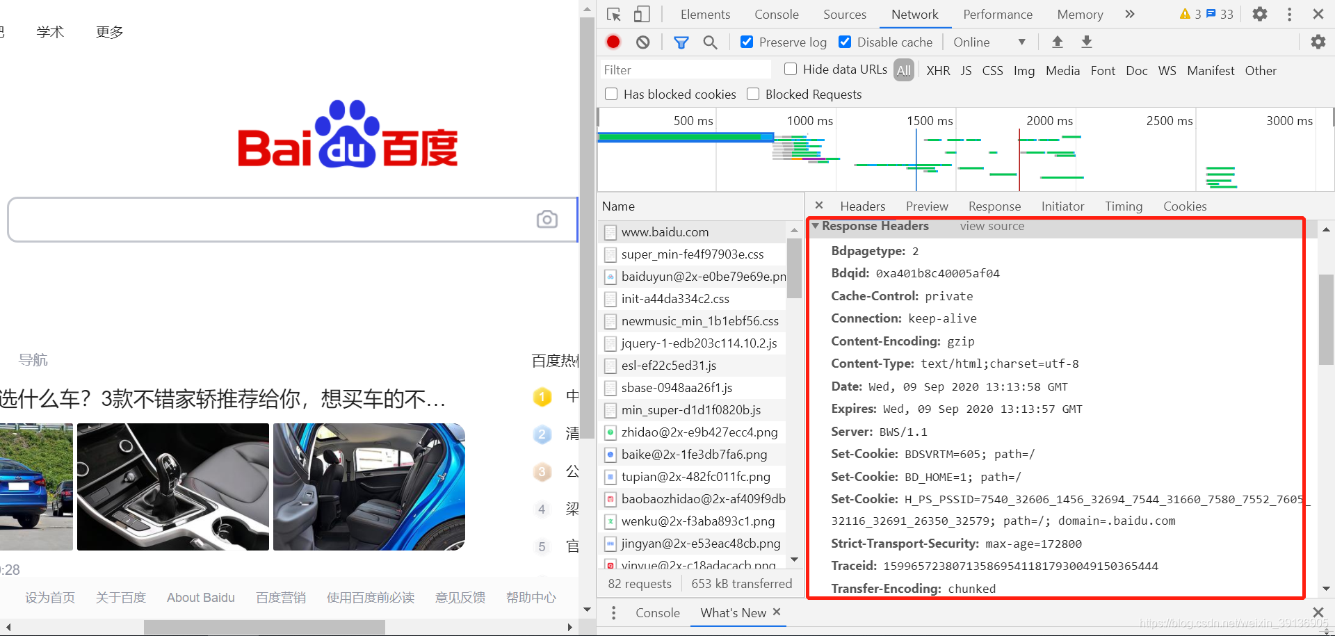The image size is (1335, 636).
Task: Filter requests by XHR type
Action: tap(938, 71)
